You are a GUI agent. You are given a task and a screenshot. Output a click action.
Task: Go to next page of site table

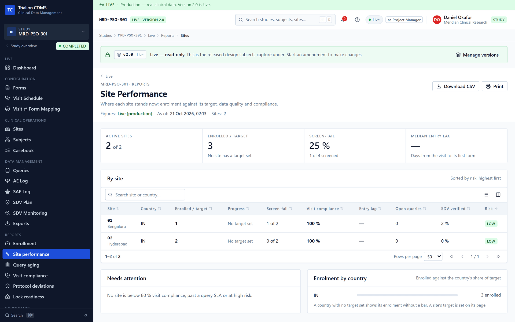pyautogui.click(x=487, y=257)
